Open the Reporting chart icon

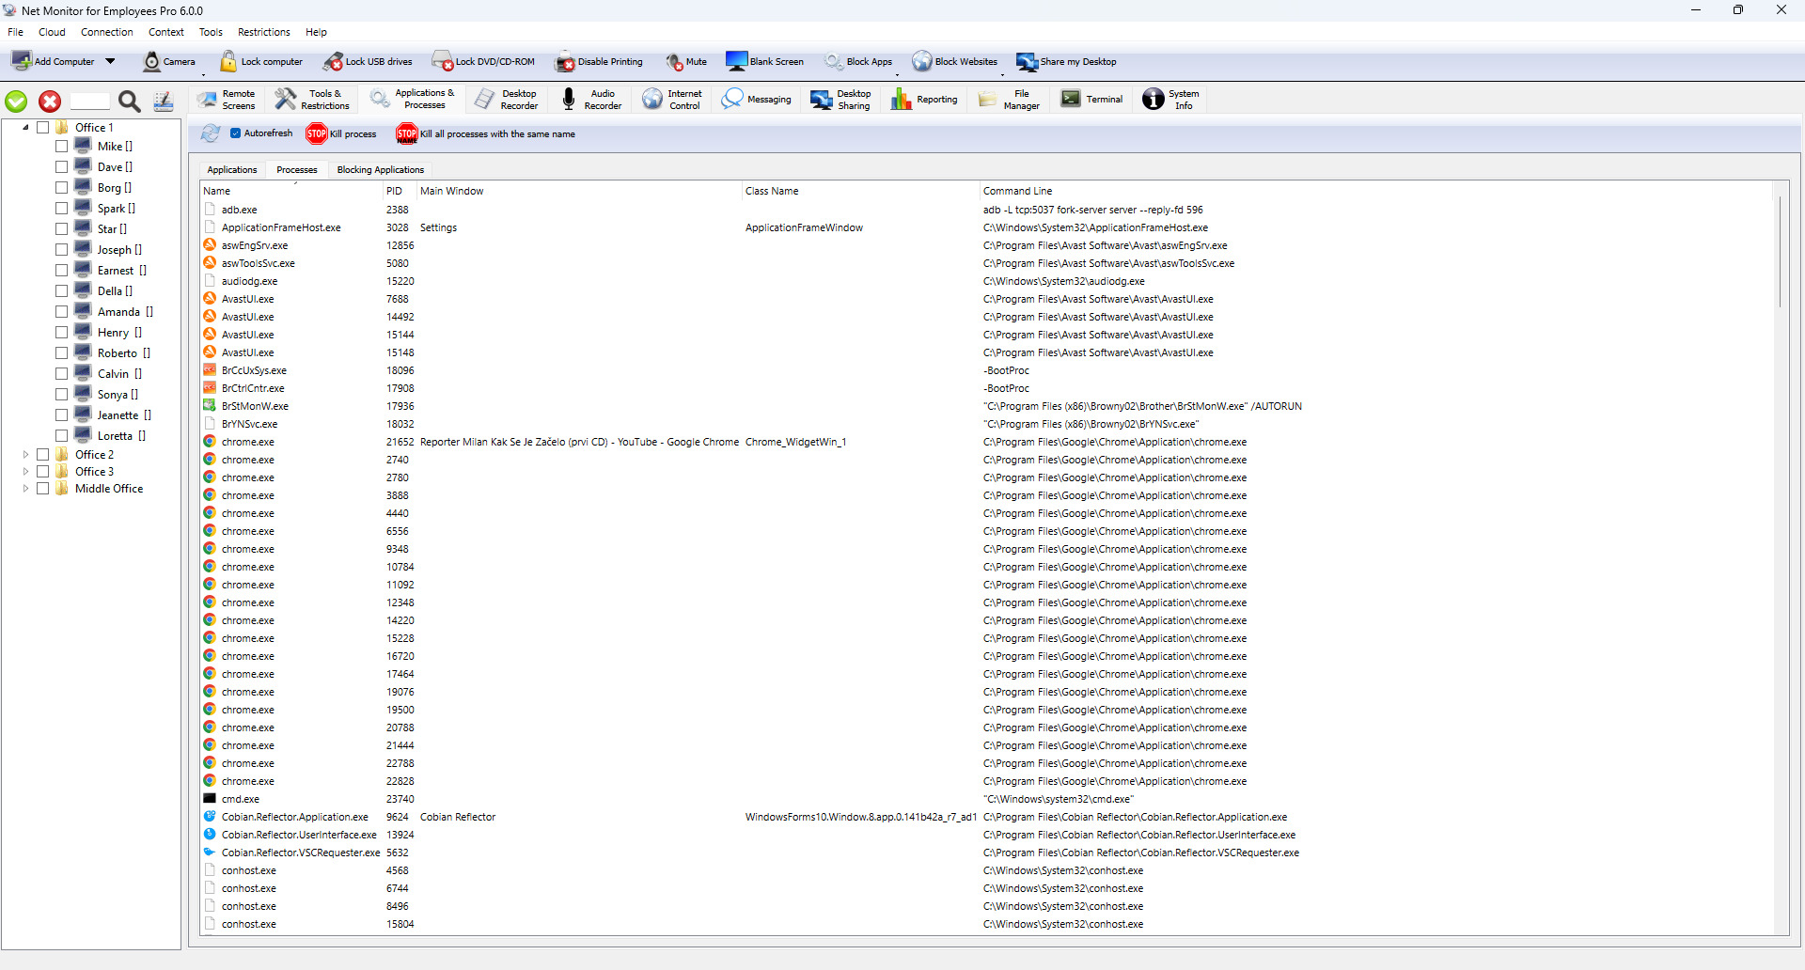pyautogui.click(x=901, y=100)
